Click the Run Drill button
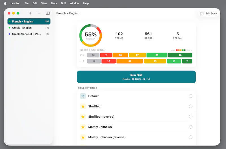The width and height of the screenshot is (226, 149). (x=136, y=77)
